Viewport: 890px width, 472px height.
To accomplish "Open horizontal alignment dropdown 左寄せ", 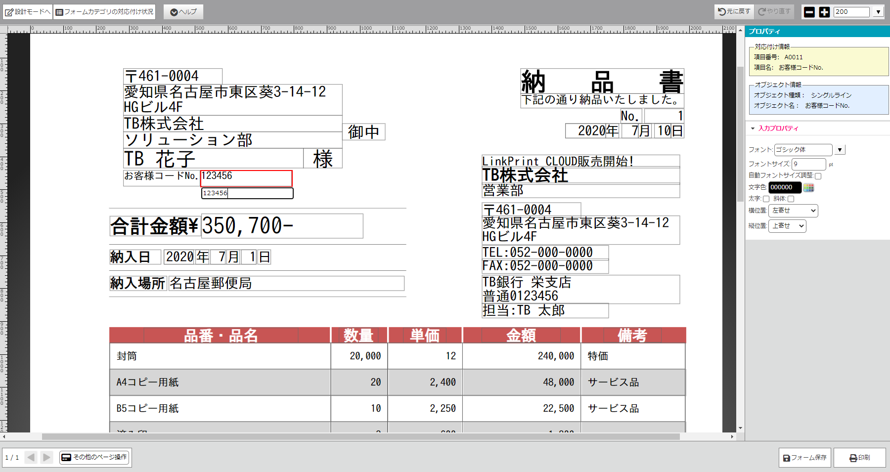I will [793, 211].
